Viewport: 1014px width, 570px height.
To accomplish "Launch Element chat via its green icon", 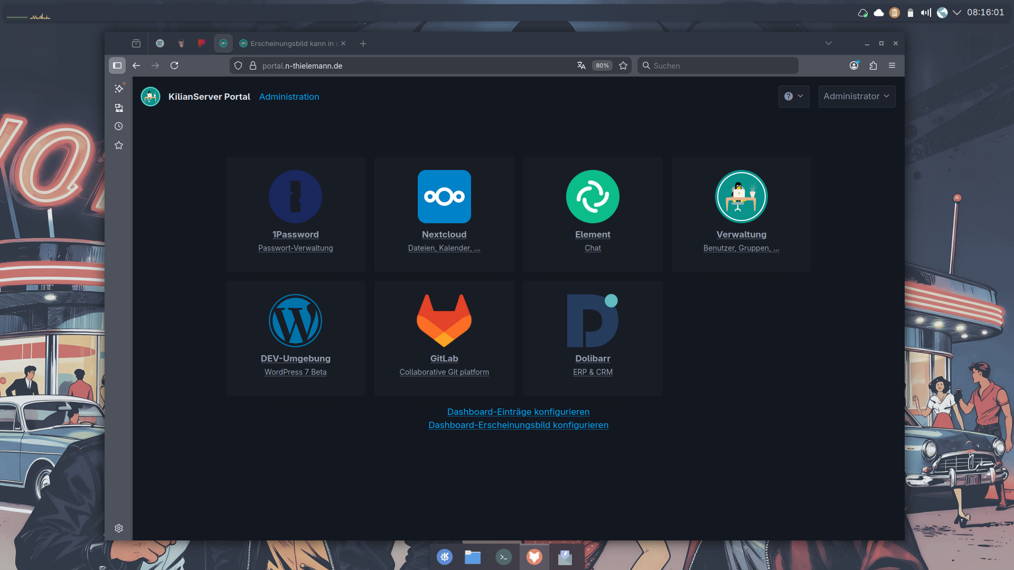I will tap(593, 196).
